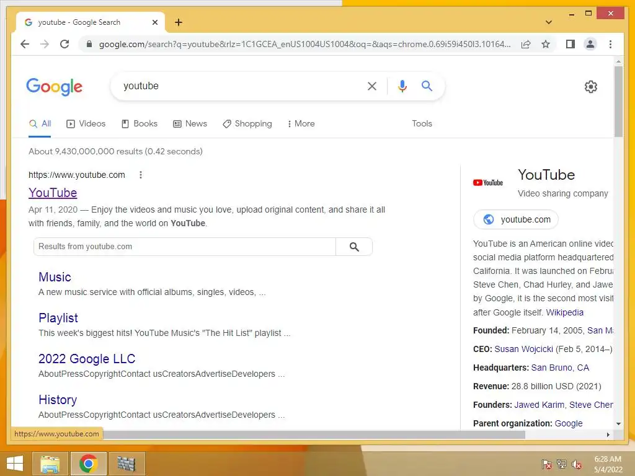Open File Explorer from the taskbar

click(x=50, y=464)
